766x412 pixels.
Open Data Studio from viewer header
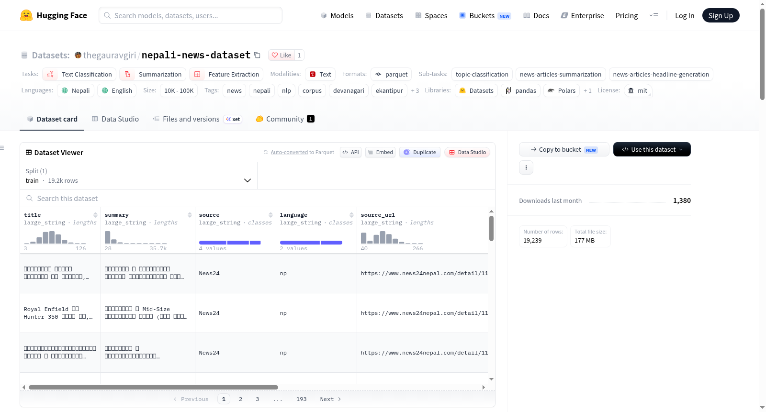(467, 152)
